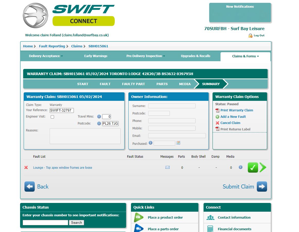Expand the Delivery Acceptance dropdown menu
The image size is (299, 232).
(46, 56)
